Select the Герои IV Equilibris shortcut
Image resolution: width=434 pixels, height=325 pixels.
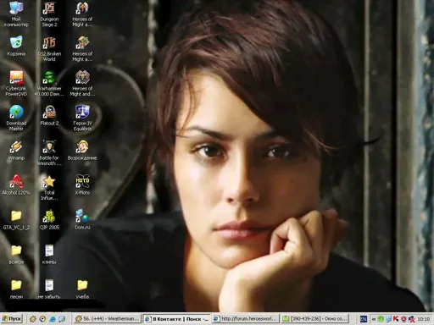pyautogui.click(x=82, y=118)
